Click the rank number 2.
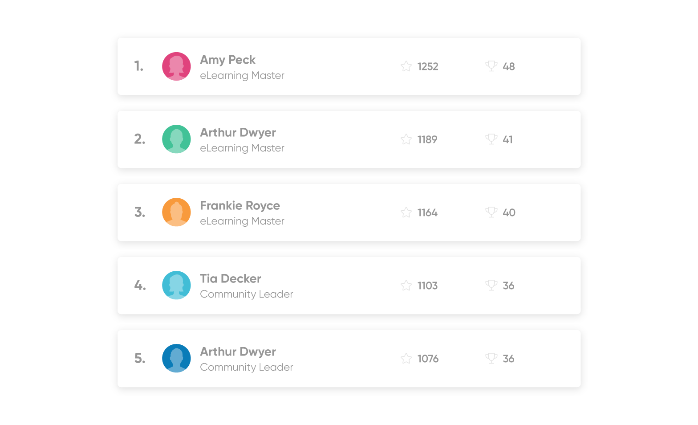 pos(140,139)
